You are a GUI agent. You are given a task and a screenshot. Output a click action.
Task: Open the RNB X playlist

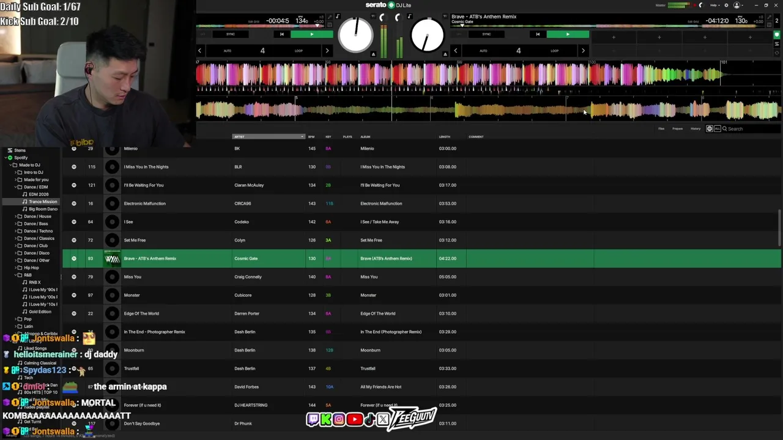[x=35, y=282]
